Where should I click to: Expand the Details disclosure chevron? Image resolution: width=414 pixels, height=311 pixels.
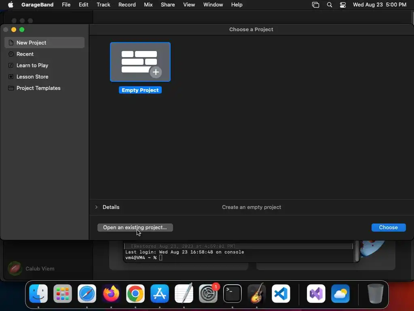[x=96, y=207]
